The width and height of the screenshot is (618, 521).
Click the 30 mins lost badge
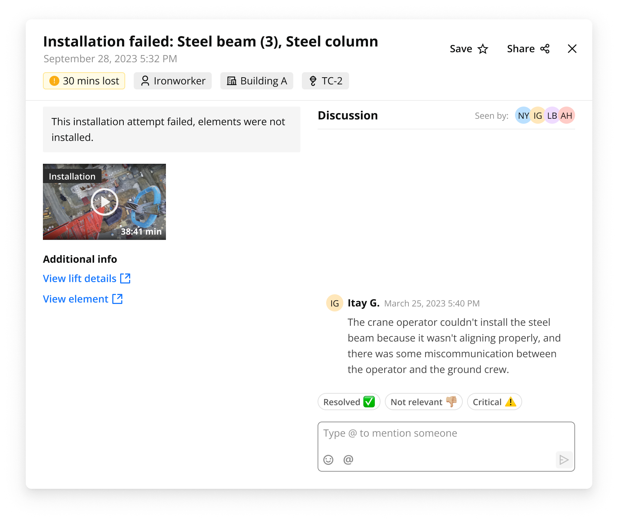point(84,81)
